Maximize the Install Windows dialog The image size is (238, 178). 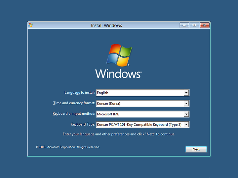(194, 25)
